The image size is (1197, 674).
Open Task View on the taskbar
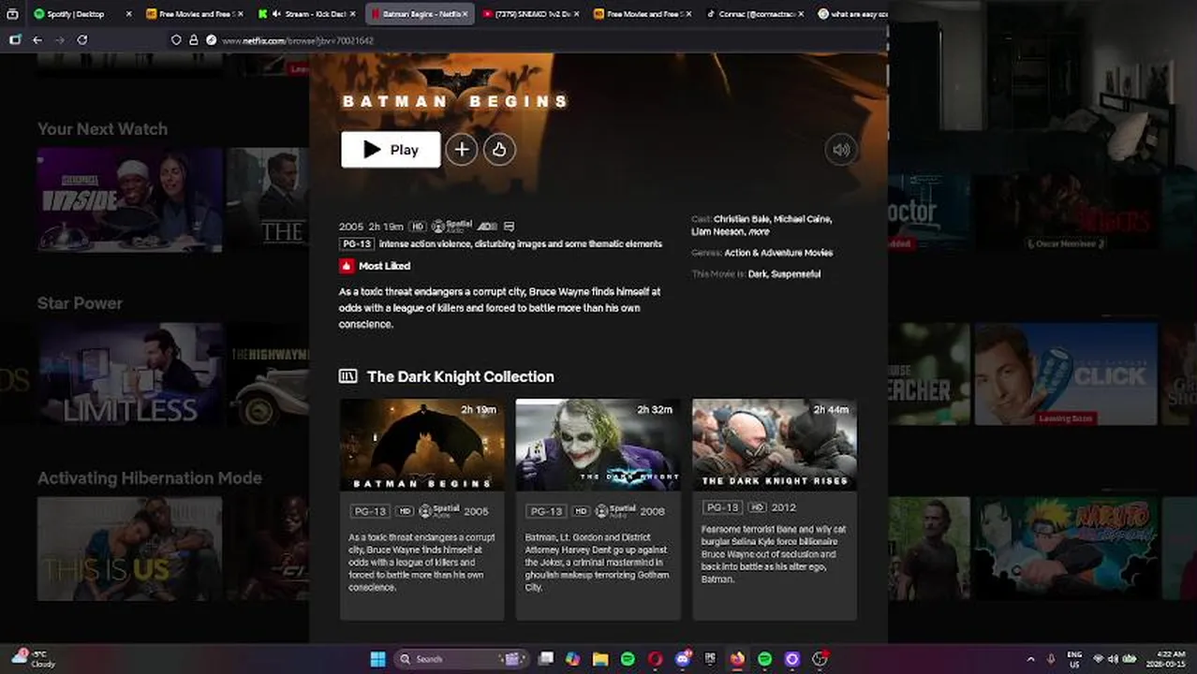click(546, 659)
